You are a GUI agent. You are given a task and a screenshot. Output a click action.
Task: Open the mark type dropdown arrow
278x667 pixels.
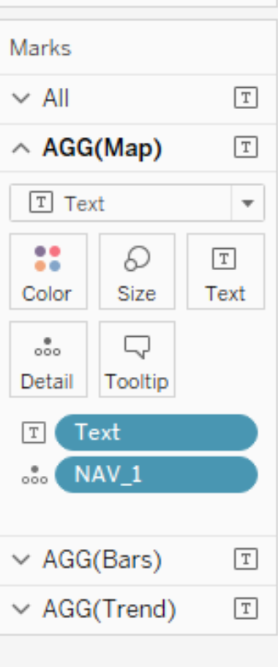248,203
